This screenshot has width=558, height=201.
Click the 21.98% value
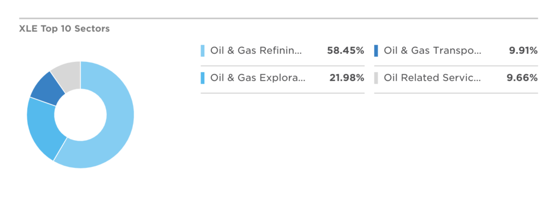(x=347, y=78)
